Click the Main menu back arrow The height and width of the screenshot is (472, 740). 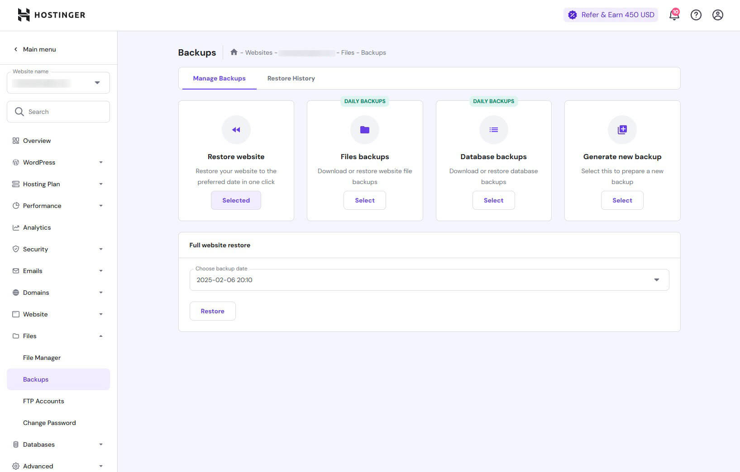(16, 49)
